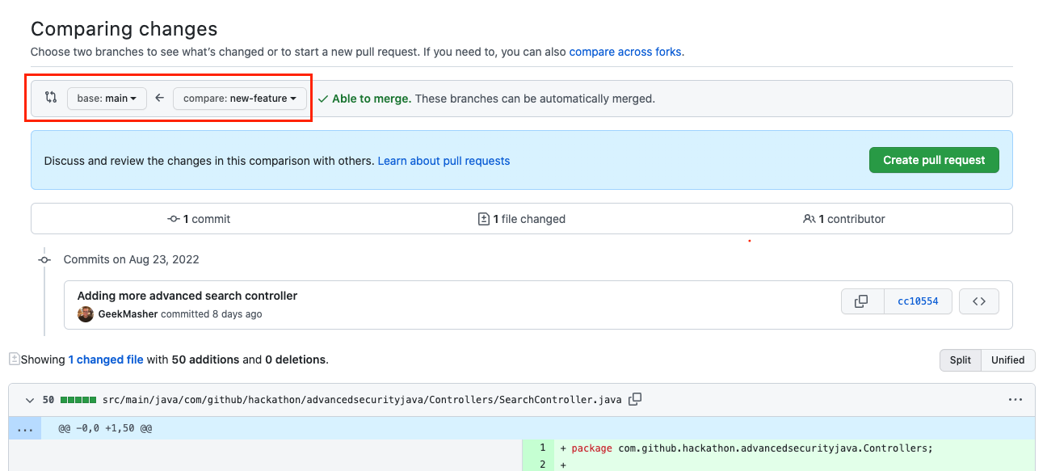Copy the SearchController.java file path icon
Screen dimensions: 1047x471
(635, 399)
